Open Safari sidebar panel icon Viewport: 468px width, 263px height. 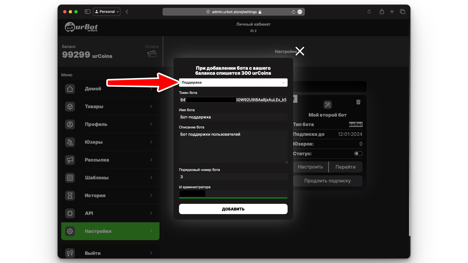(x=87, y=12)
